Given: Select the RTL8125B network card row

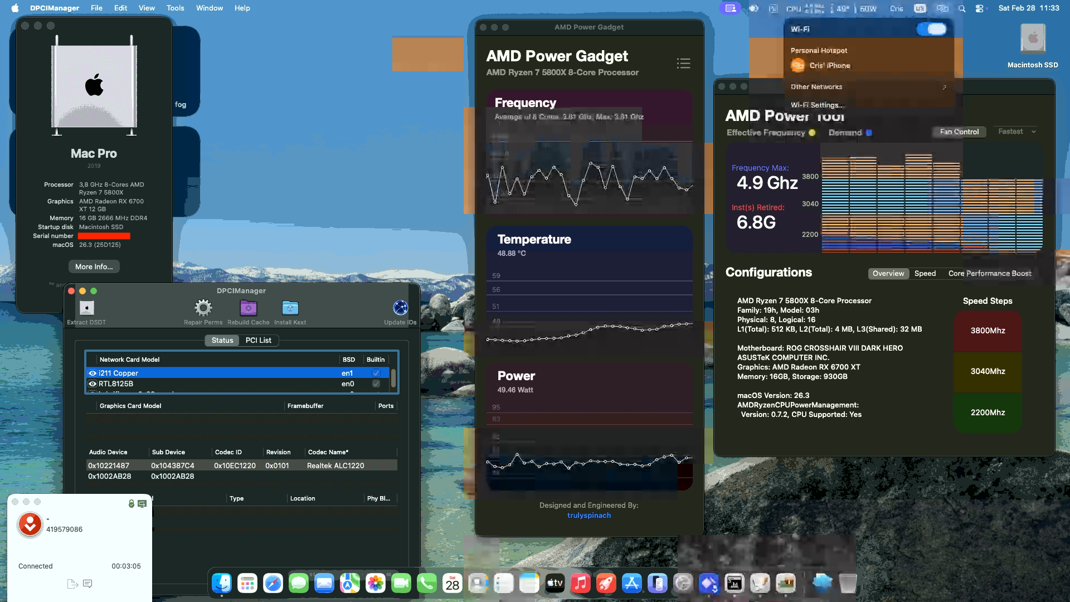Looking at the screenshot, I should (238, 383).
